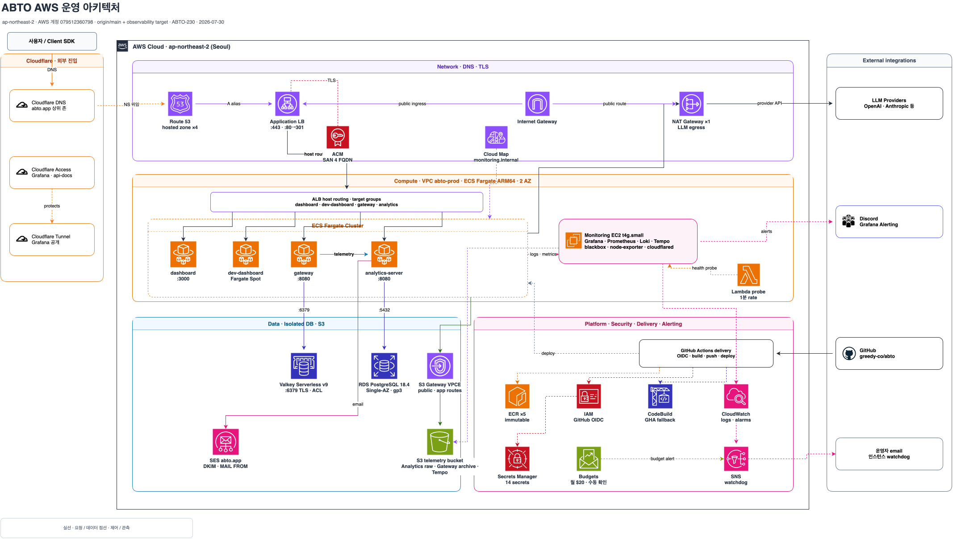Click the ACM certificate icon
This screenshot has height=539, width=953.
coord(338,137)
